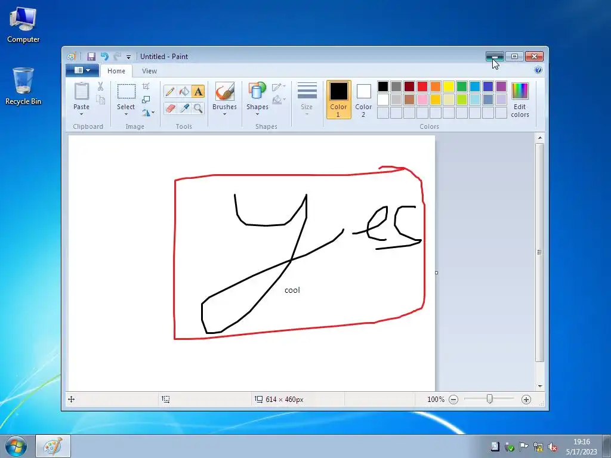The width and height of the screenshot is (611, 458).
Task: Click the Paint taskbar button
Action: coord(53,446)
